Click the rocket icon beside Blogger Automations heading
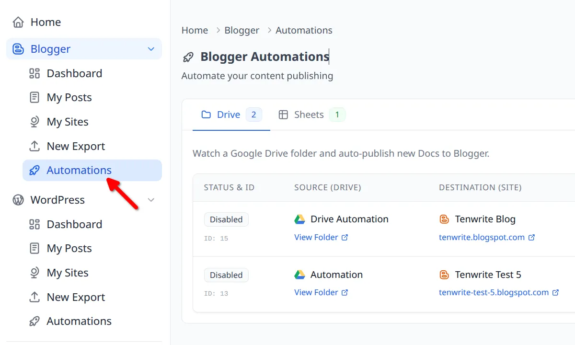Viewport: 575px width, 345px height. tap(188, 57)
